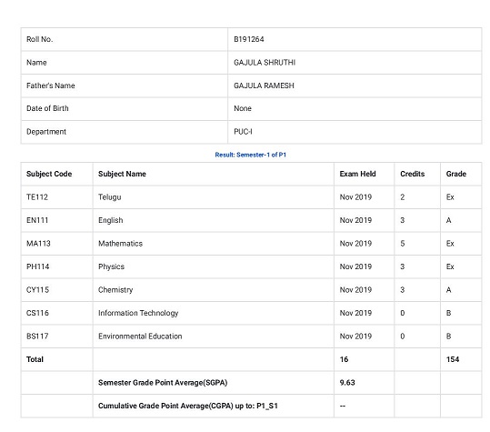Select the name GAJULA SHRUTHI
Screen dimensions: 490x432
(x=265, y=63)
